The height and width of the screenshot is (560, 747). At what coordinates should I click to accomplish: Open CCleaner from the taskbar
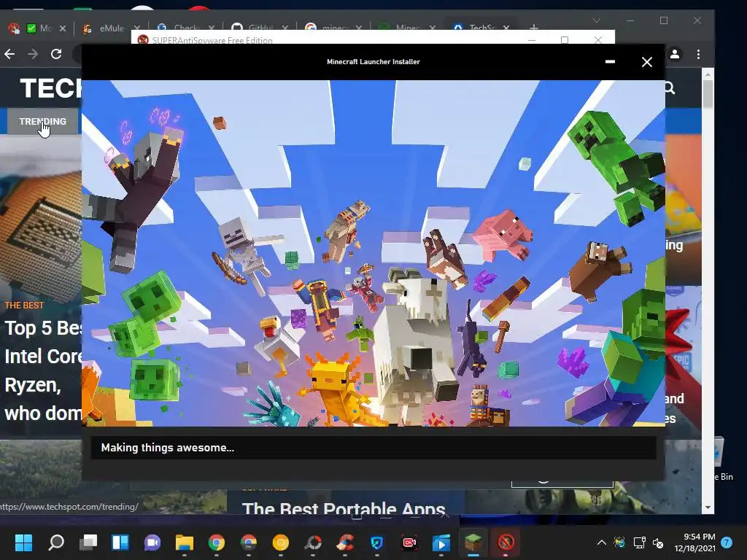click(x=345, y=542)
